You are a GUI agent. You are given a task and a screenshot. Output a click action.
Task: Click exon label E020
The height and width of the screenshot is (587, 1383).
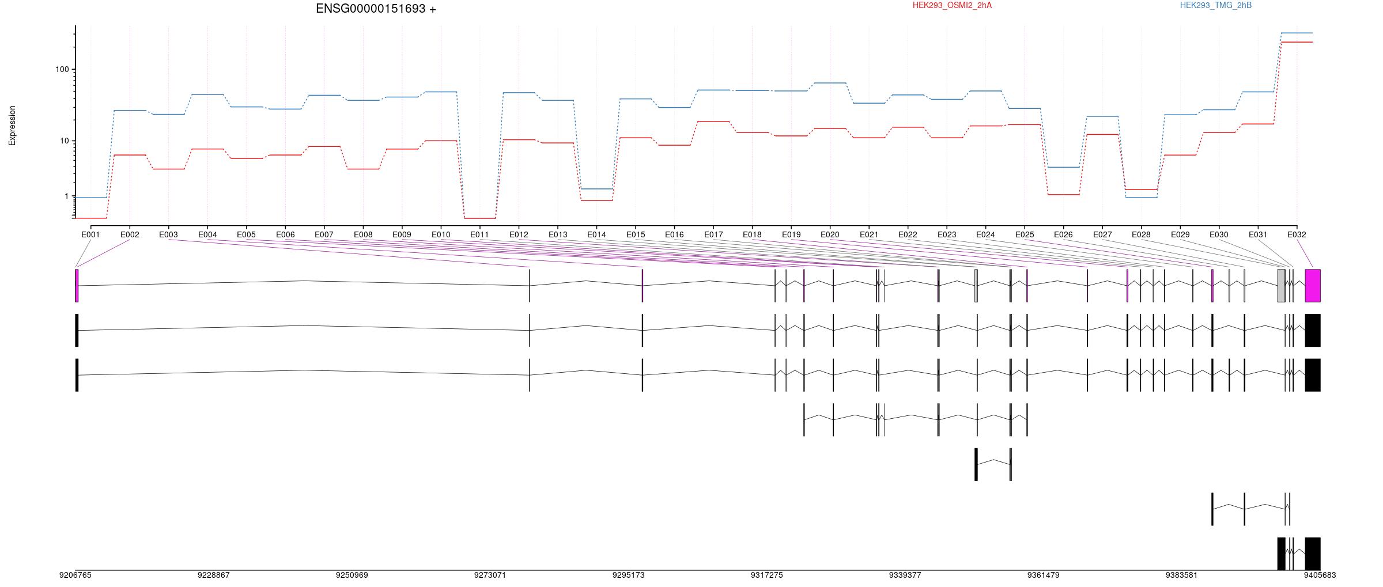(x=830, y=234)
